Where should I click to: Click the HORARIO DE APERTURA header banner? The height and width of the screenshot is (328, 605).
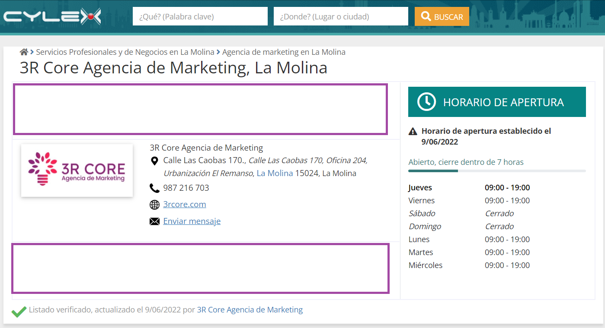[x=497, y=102]
